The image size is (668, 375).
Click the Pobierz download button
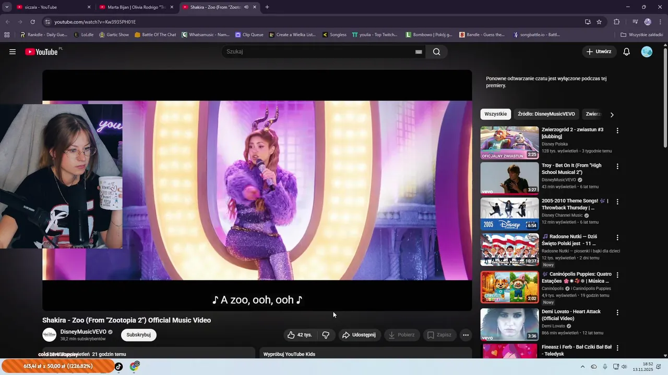(401, 335)
